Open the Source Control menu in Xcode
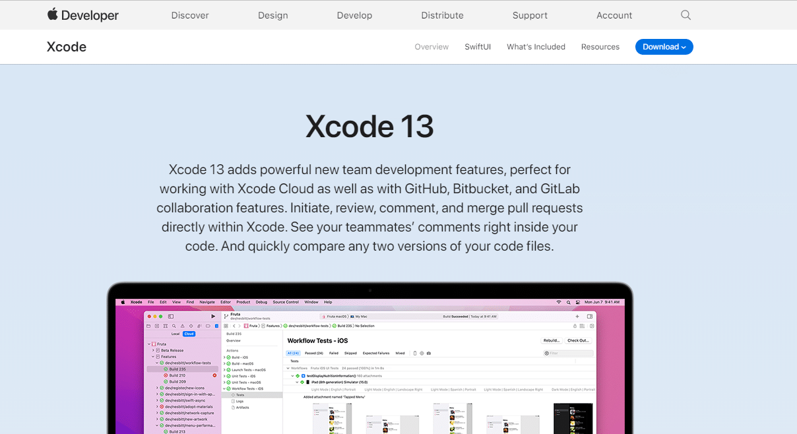Image resolution: width=797 pixels, height=434 pixels. [x=286, y=302]
